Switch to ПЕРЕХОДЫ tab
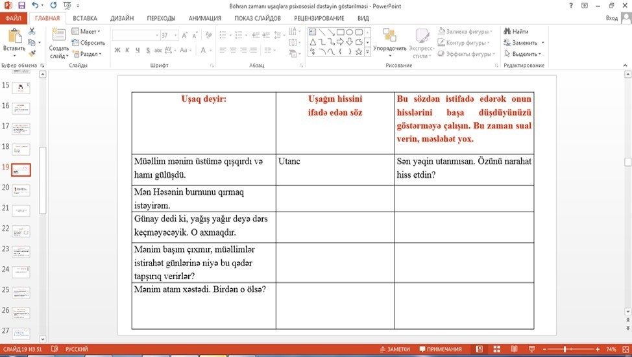This screenshot has width=632, height=357. click(x=161, y=18)
